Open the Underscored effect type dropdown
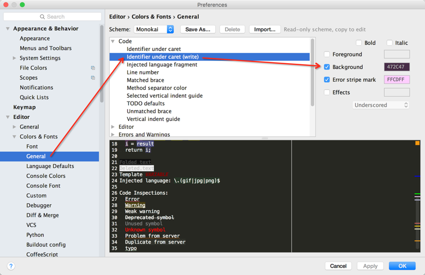The width and height of the screenshot is (425, 275). click(381, 105)
